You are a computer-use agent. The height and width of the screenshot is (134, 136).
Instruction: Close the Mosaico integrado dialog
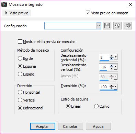[131, 4]
